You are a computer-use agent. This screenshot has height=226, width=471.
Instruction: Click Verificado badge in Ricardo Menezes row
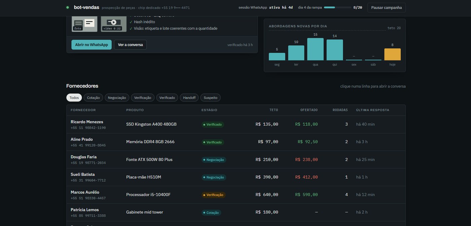coord(213,125)
